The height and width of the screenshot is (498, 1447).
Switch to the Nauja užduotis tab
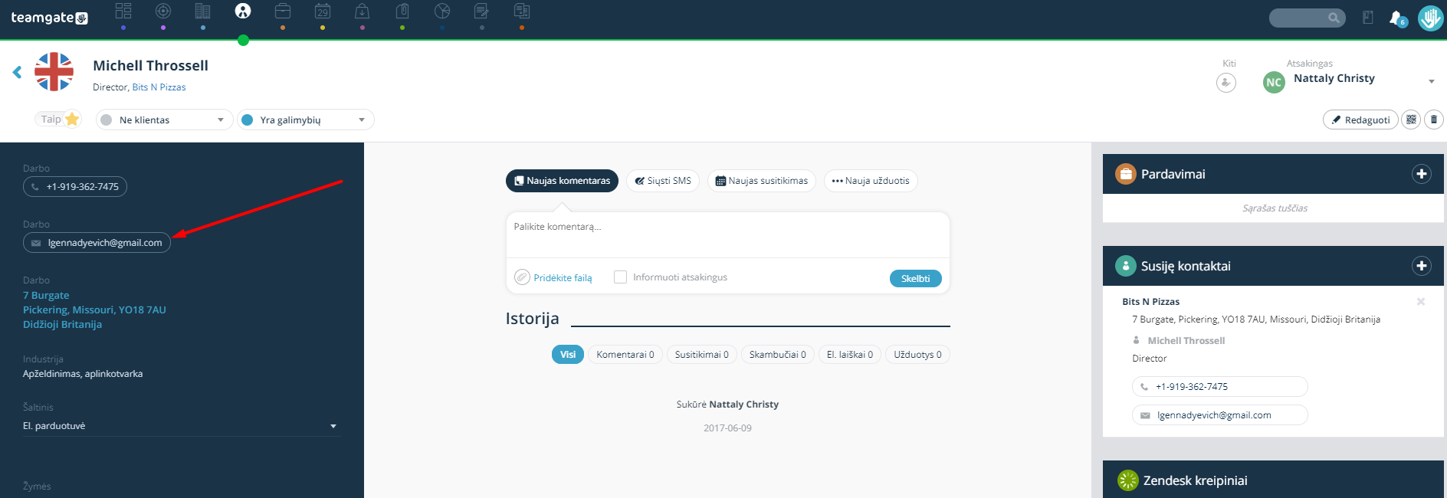click(x=871, y=181)
